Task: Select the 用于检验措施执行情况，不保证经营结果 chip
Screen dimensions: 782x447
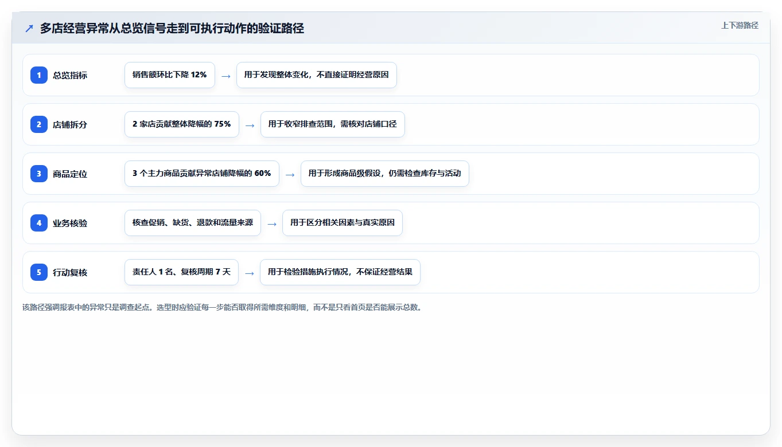Action: pyautogui.click(x=340, y=272)
